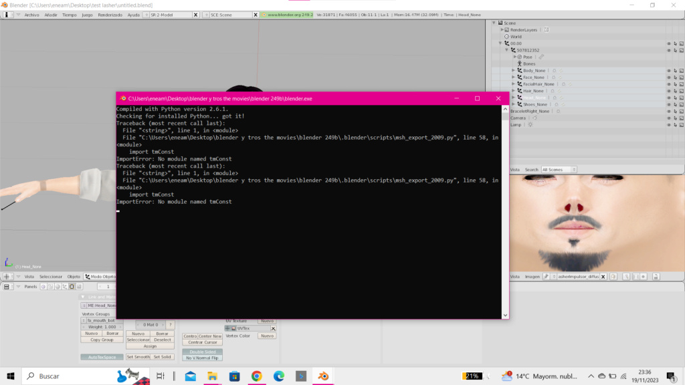Click the lock icon in UV editor header
Viewport: 685px width, 385px height.
[656, 277]
